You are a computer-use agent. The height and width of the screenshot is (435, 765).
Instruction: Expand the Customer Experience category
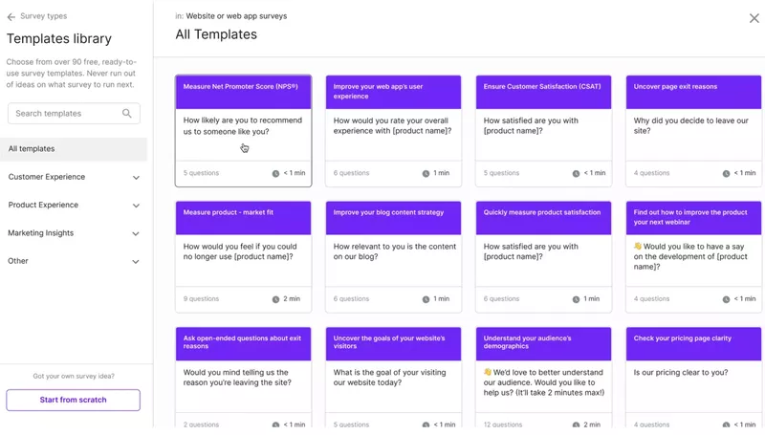(x=136, y=178)
